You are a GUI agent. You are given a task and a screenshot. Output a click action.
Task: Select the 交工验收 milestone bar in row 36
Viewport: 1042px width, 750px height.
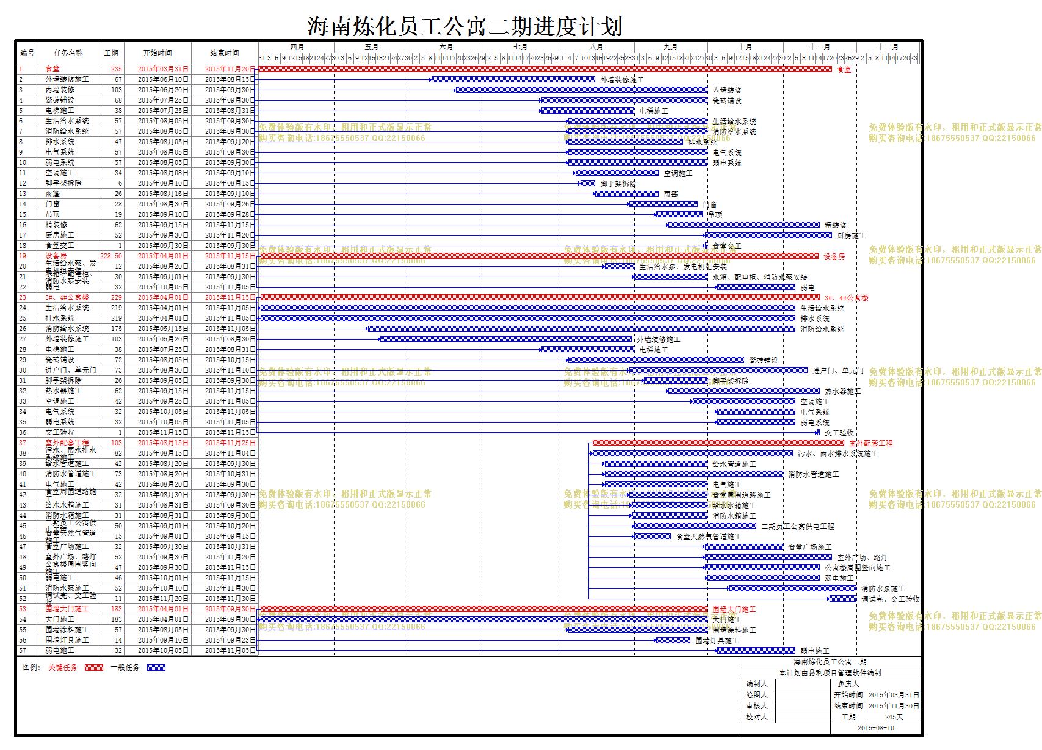click(818, 432)
